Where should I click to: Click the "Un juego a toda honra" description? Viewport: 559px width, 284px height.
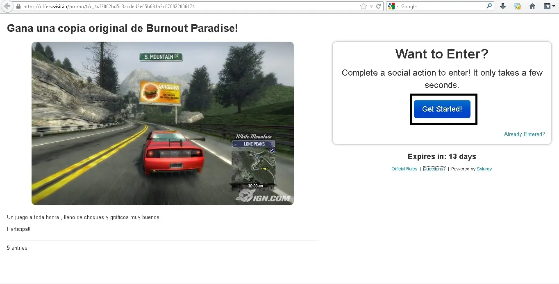[84, 217]
